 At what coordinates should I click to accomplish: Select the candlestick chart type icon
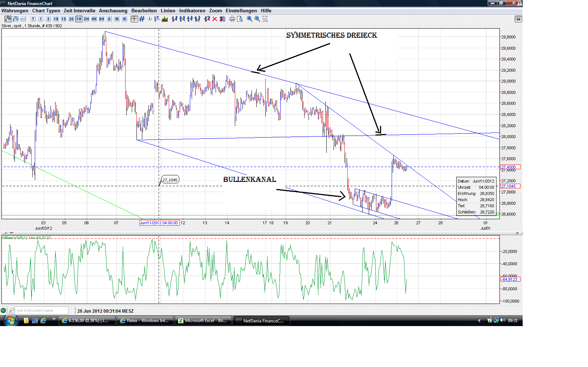coord(8,19)
